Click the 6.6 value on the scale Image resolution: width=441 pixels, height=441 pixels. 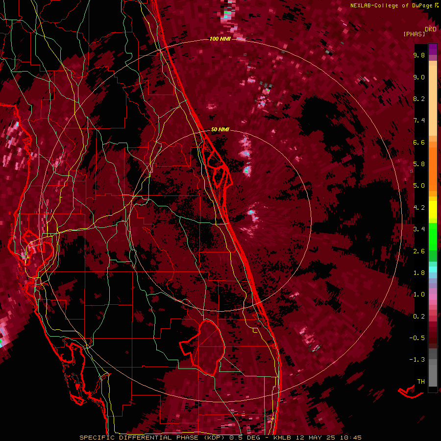(419, 142)
